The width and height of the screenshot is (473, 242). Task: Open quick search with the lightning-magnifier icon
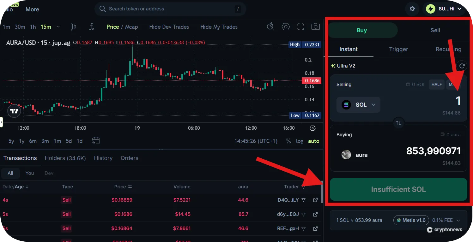[270, 27]
